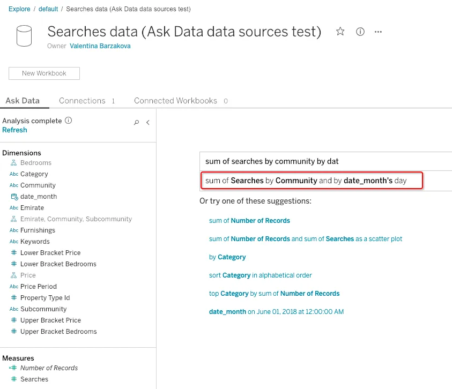
Task: Select the Community dimension field
Action: pos(38,185)
